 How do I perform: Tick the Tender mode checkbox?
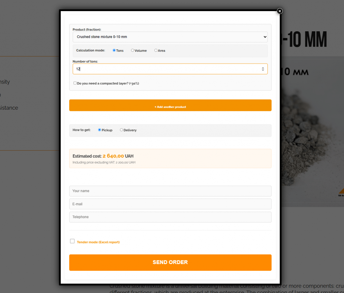click(x=72, y=241)
